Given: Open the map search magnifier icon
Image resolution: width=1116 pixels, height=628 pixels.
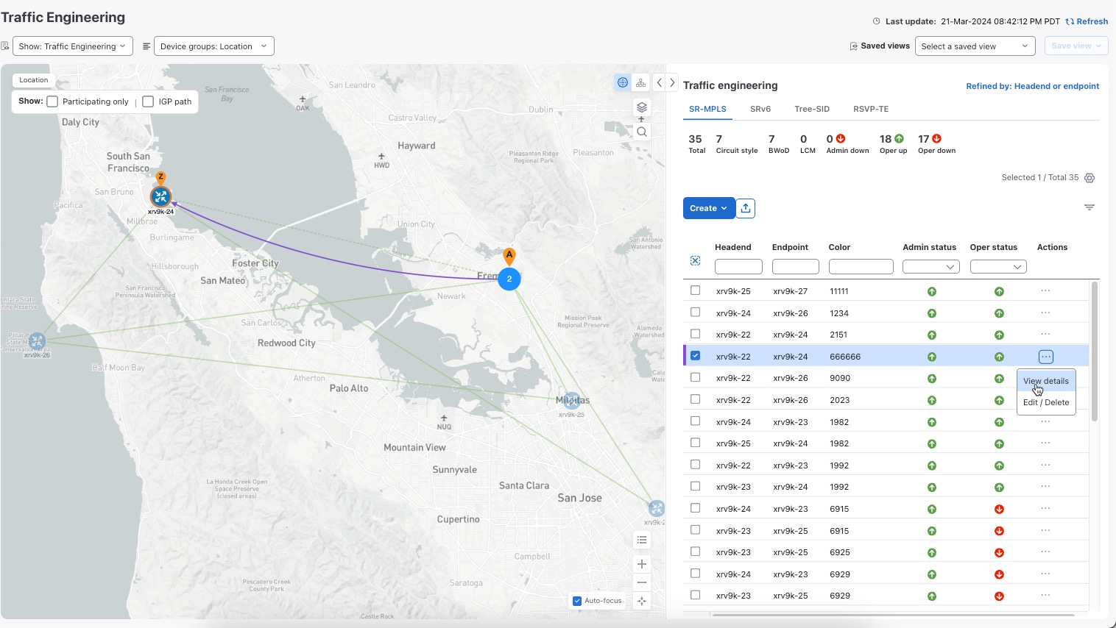Looking at the screenshot, I should (x=642, y=132).
